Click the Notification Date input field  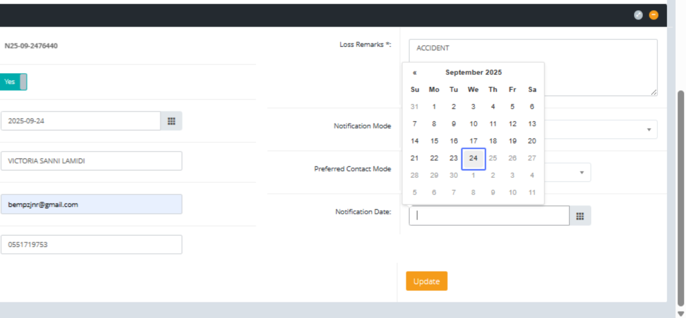(489, 216)
